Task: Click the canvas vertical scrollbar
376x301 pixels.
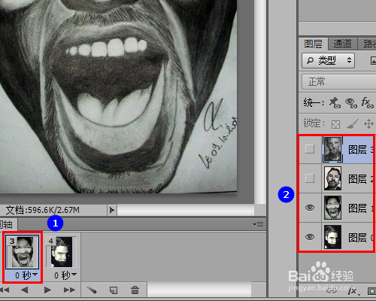Action: tap(260, 102)
